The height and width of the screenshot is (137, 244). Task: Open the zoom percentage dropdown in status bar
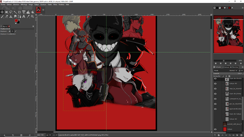coord(55,135)
